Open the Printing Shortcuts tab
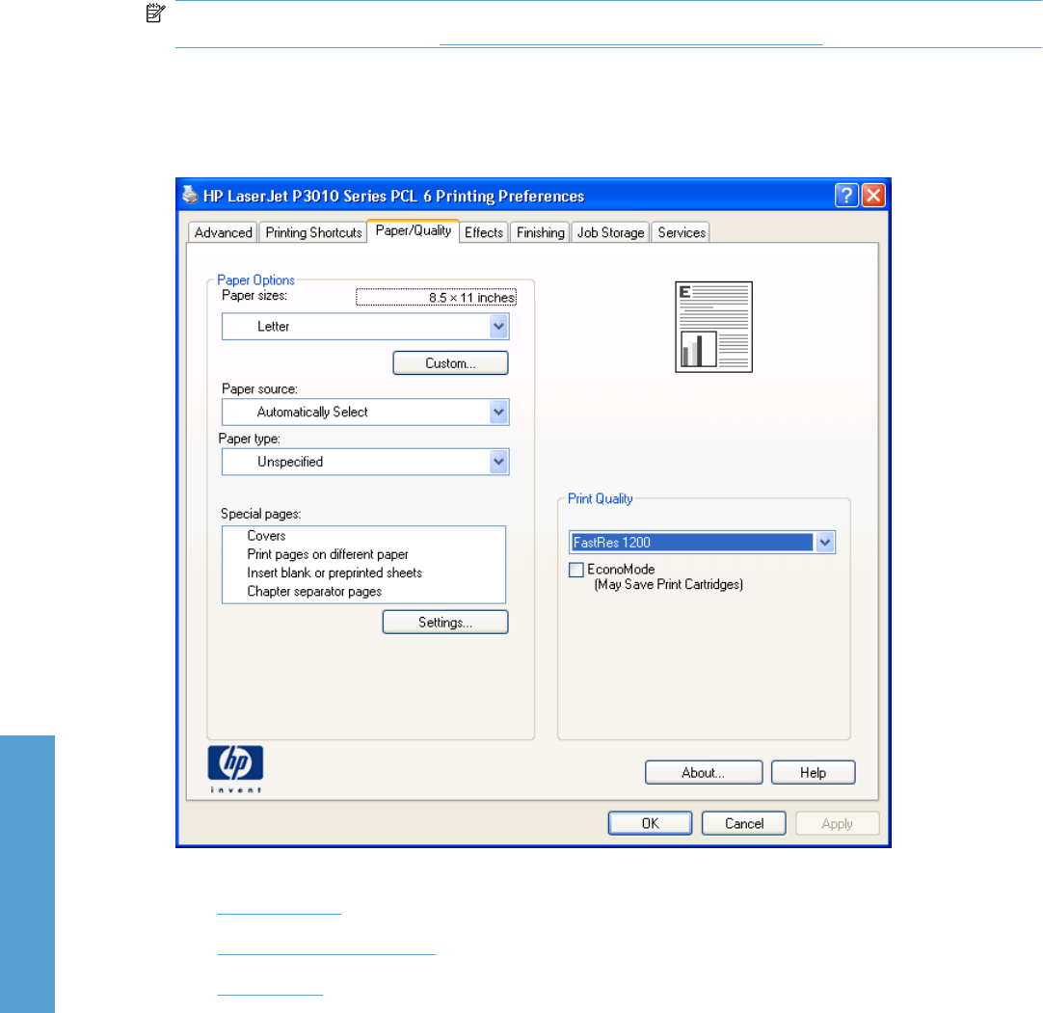 (x=313, y=233)
